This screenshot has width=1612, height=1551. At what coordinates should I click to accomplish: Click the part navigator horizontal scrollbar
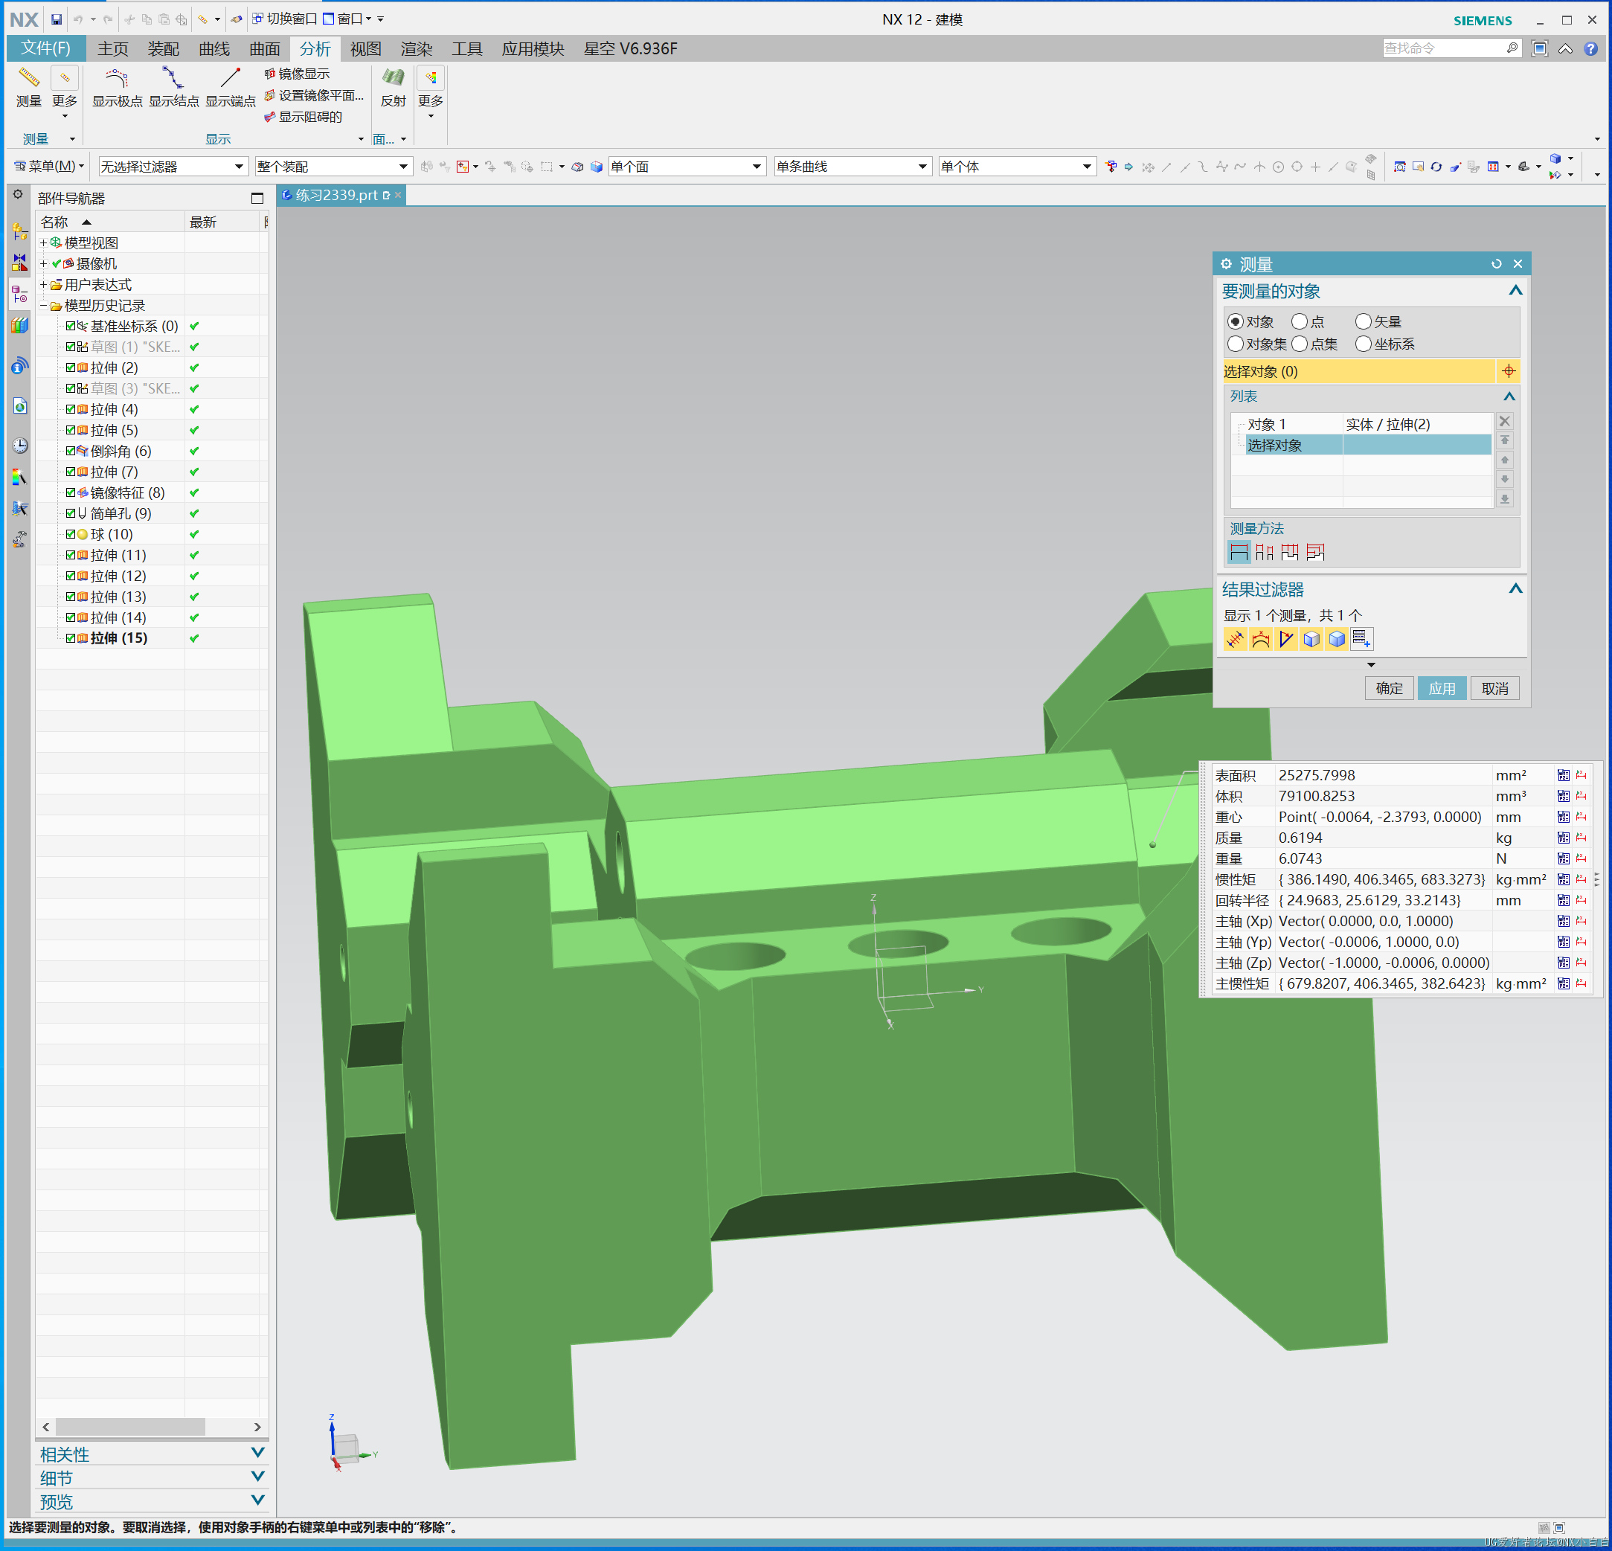point(130,1426)
